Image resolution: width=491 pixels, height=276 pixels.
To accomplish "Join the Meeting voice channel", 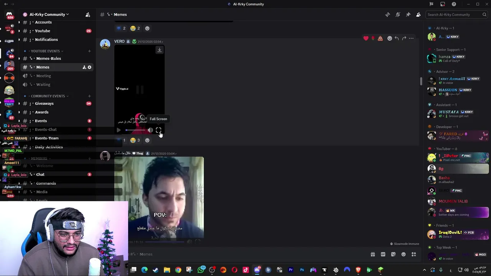I will click(56, 76).
